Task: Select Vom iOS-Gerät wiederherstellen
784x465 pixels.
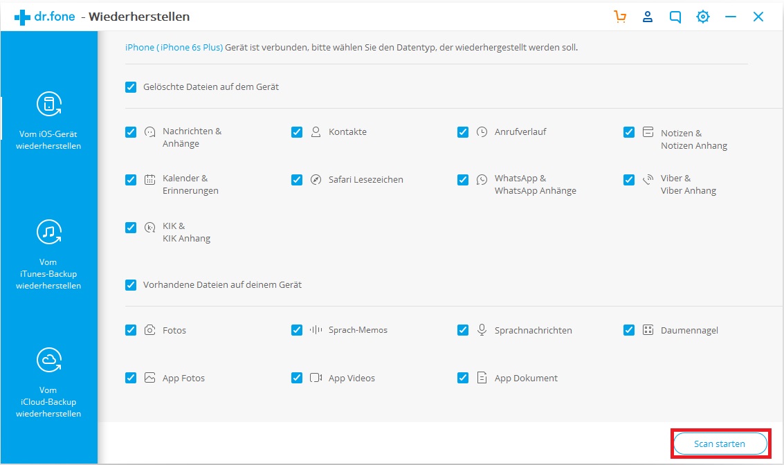Action: point(48,121)
